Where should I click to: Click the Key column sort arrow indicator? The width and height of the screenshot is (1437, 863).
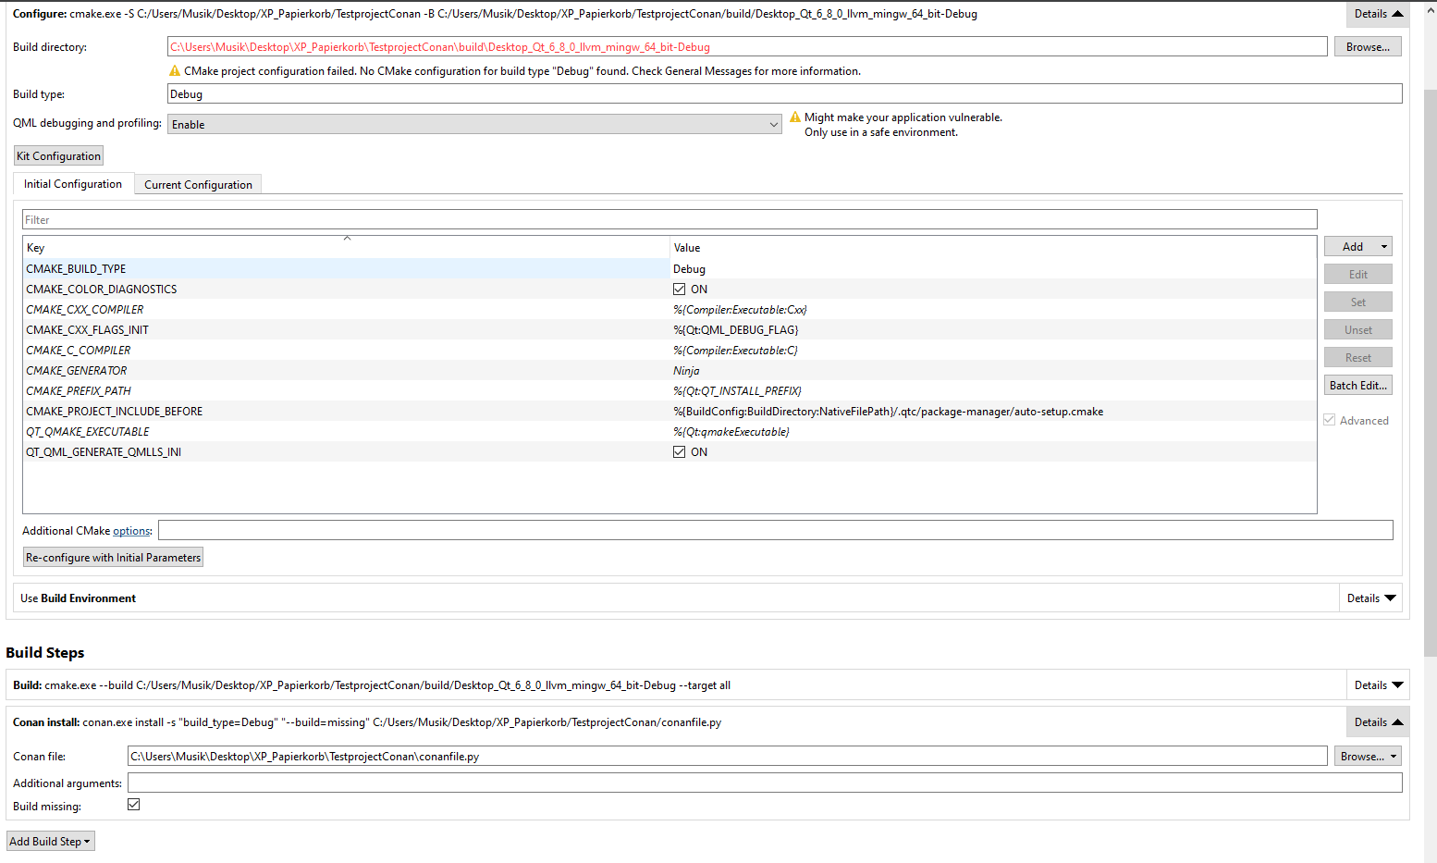tap(347, 239)
